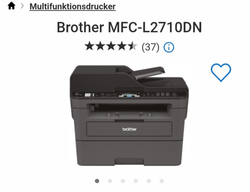Click the first rating star
The width and height of the screenshot is (250, 192).
tap(89, 46)
